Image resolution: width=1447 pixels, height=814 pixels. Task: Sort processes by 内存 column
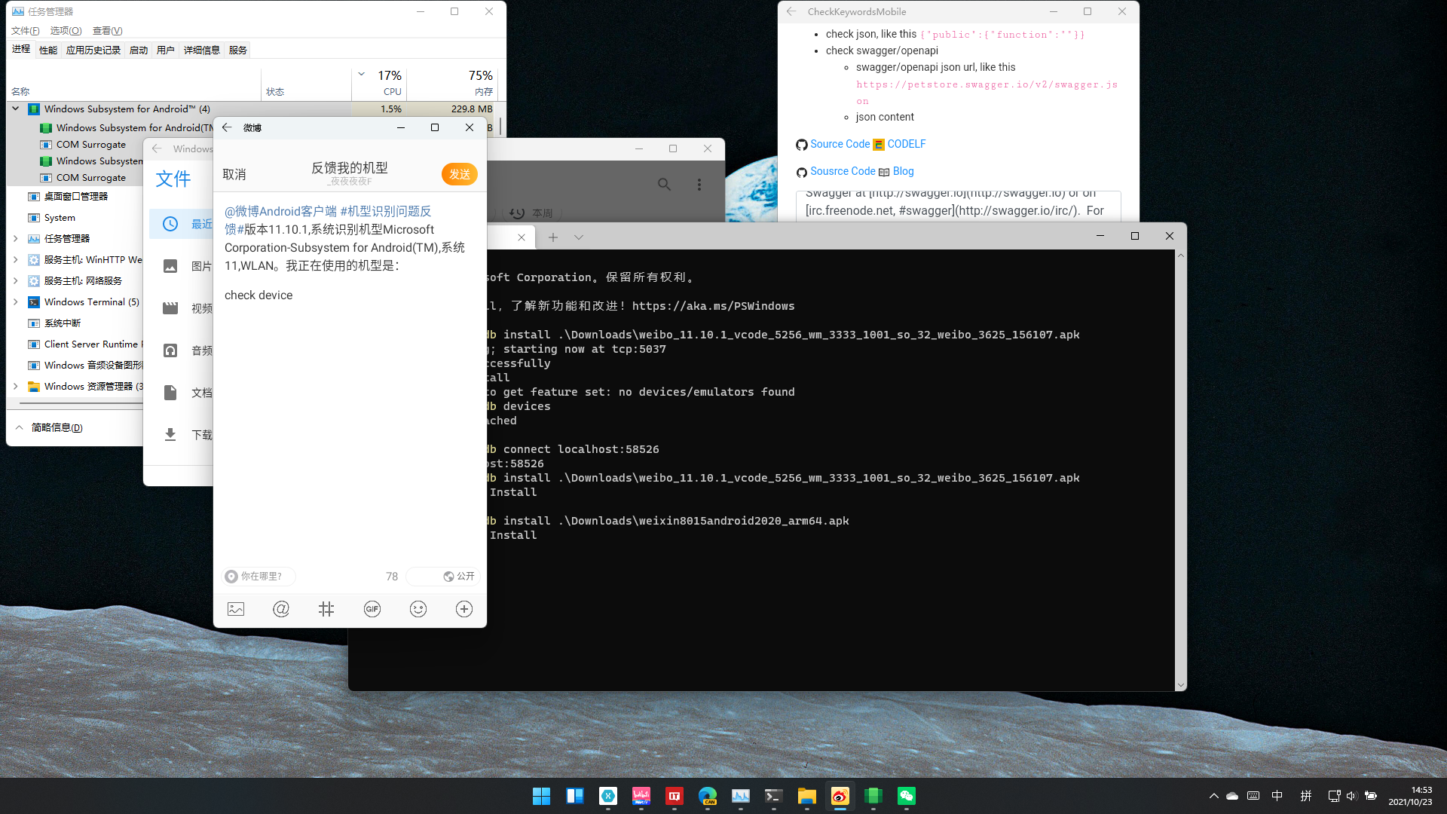[x=452, y=83]
